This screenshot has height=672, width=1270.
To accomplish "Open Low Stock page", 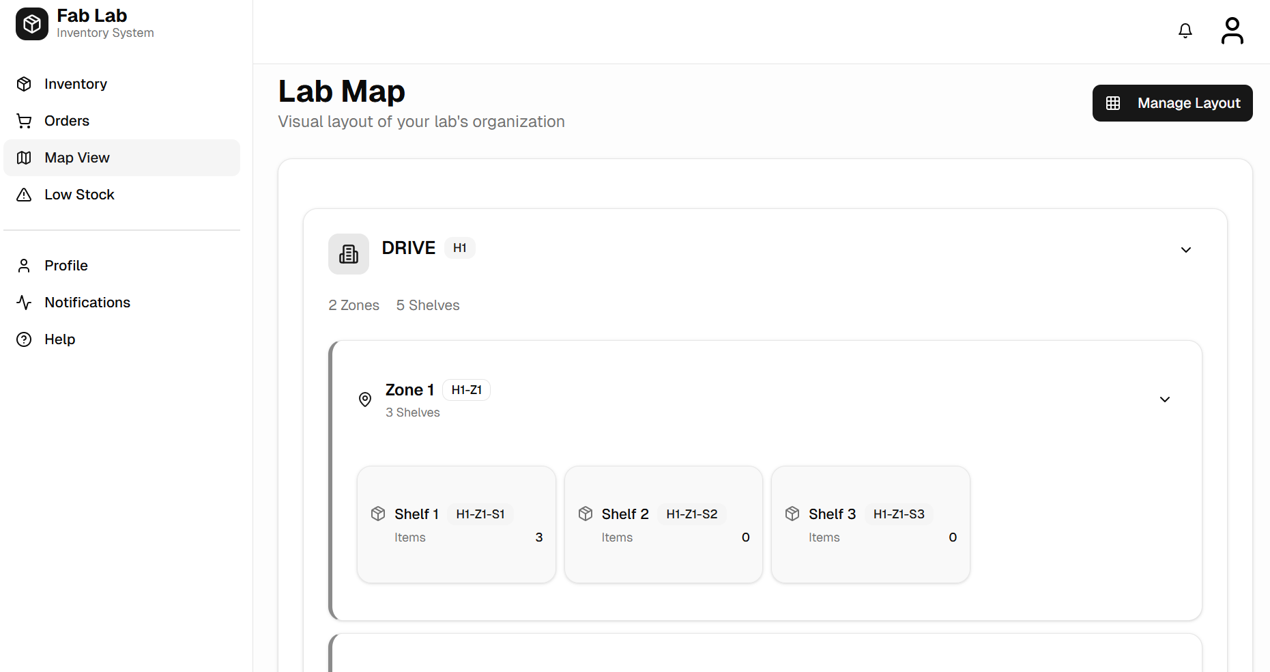I will [x=121, y=195].
